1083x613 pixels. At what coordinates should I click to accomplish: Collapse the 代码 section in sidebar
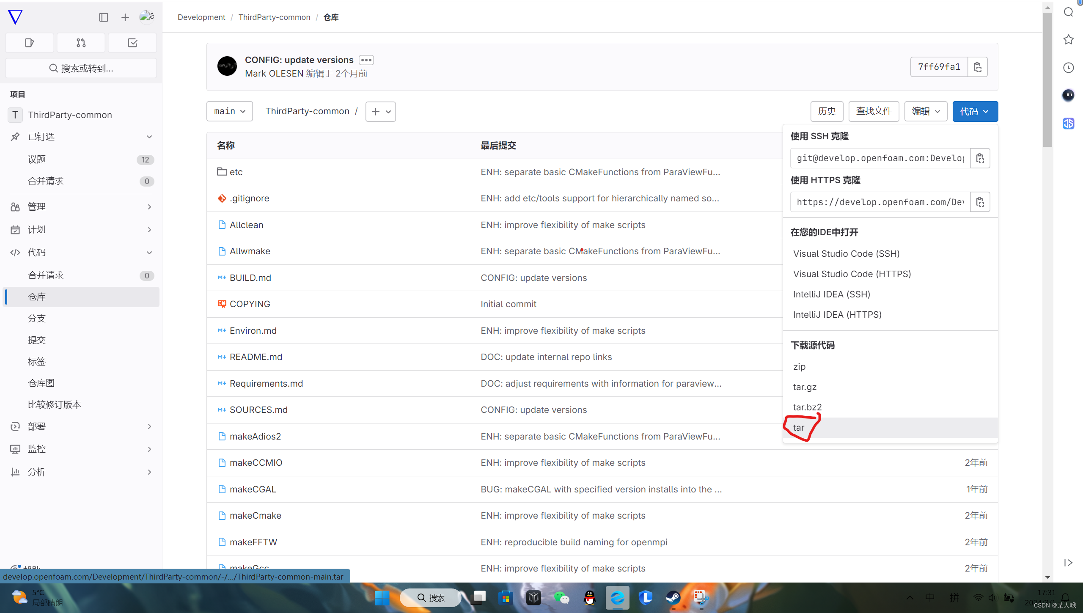tap(149, 252)
